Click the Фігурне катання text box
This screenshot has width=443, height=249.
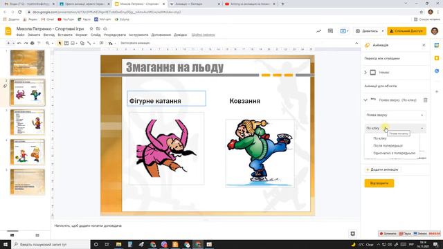point(166,98)
